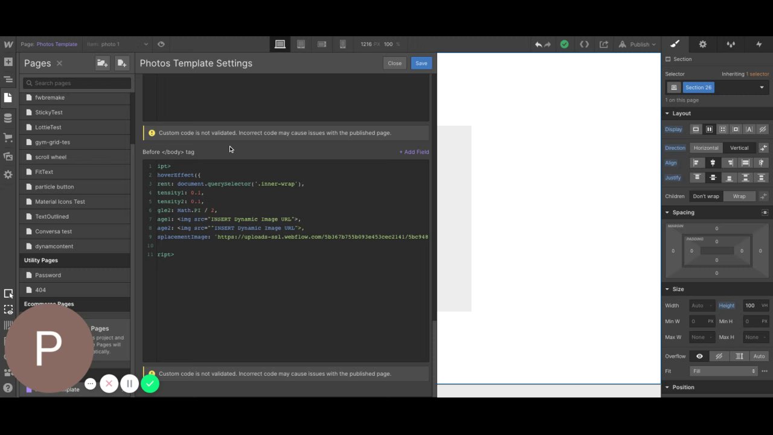Open the Selector dropdown arrow
This screenshot has height=435, width=773.
coord(762,88)
